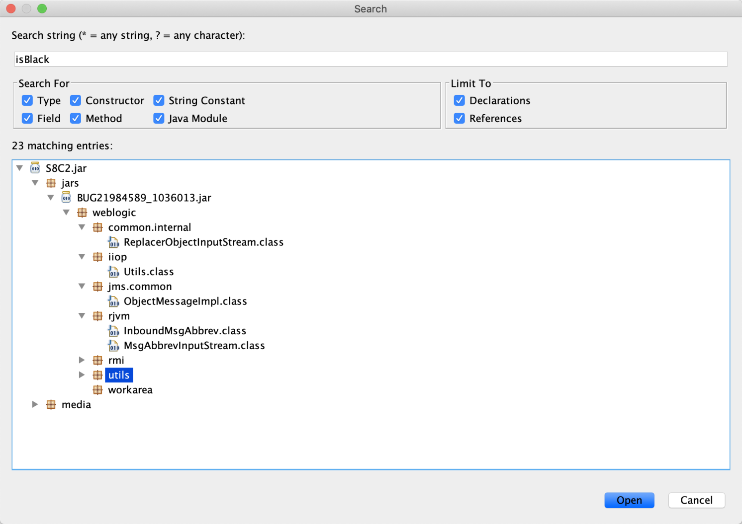This screenshot has width=742, height=524.
Task: Select the common.internal package row
Action: click(x=149, y=227)
